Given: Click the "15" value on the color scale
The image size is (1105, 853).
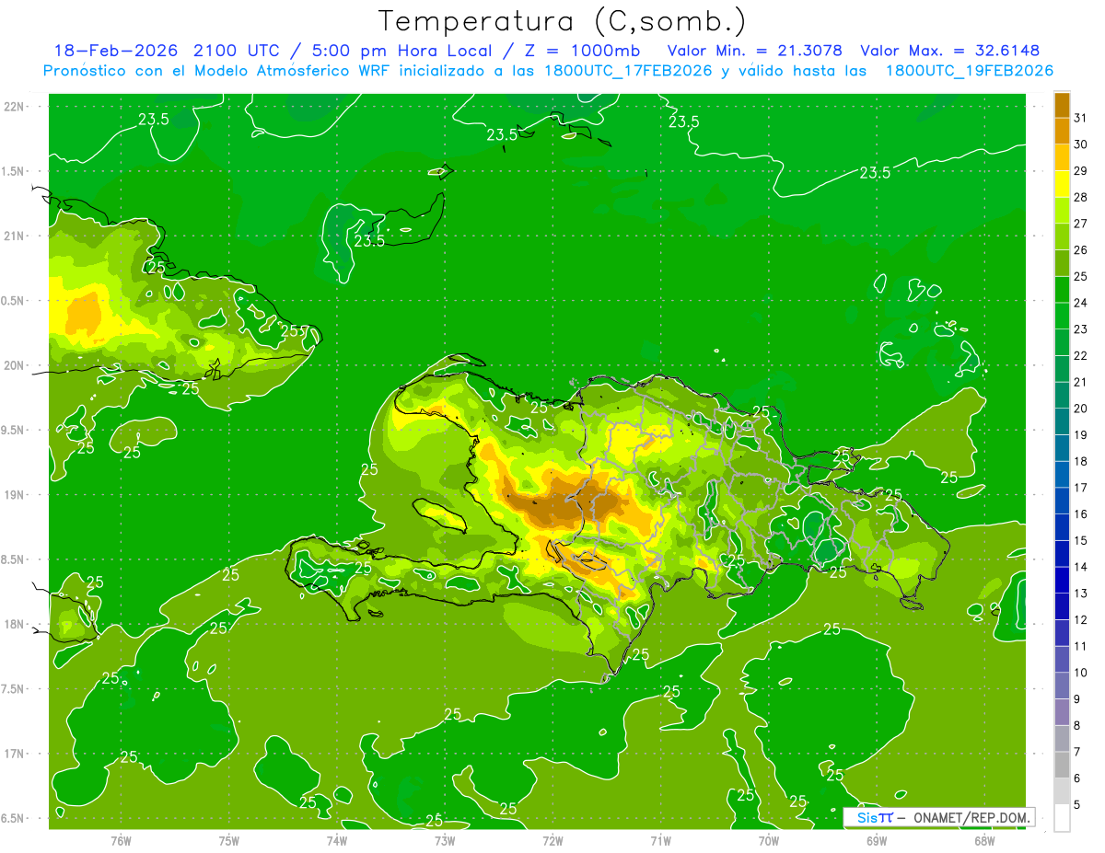Looking at the screenshot, I should pyautogui.click(x=1081, y=541).
